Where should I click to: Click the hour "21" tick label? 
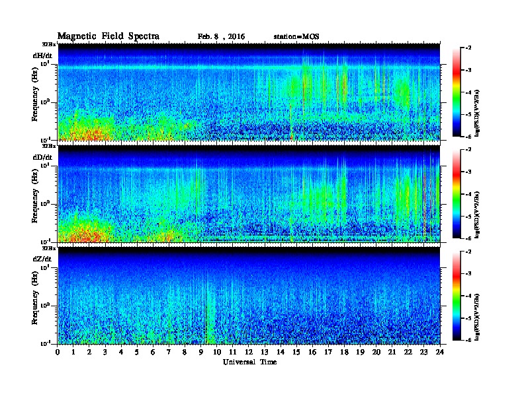click(392, 352)
